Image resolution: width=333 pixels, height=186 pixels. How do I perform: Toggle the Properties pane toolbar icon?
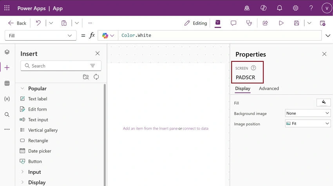(x=218, y=23)
